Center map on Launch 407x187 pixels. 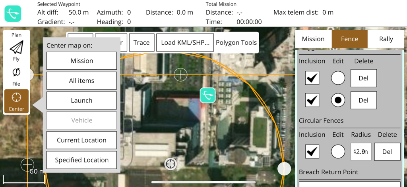(x=81, y=100)
